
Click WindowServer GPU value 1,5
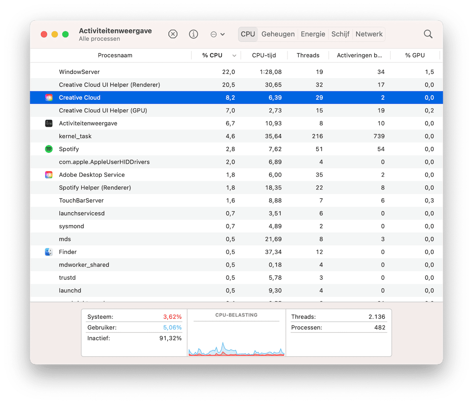[x=429, y=72]
